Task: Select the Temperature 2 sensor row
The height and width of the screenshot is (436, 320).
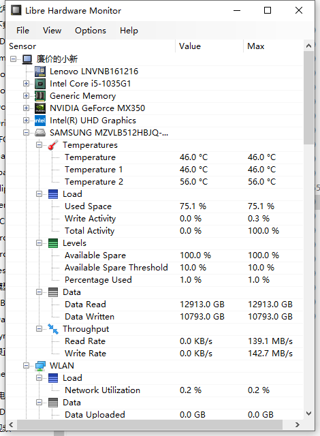Action: coord(155,182)
